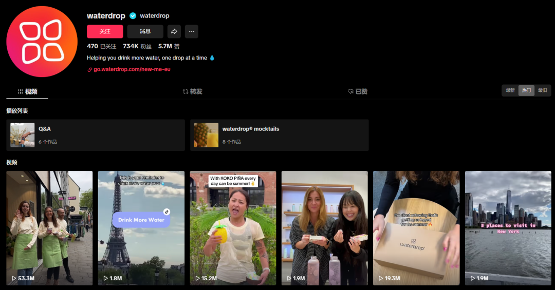The width and height of the screenshot is (555, 290).
Task: Click the bio text about drinking water
Action: 151,57
